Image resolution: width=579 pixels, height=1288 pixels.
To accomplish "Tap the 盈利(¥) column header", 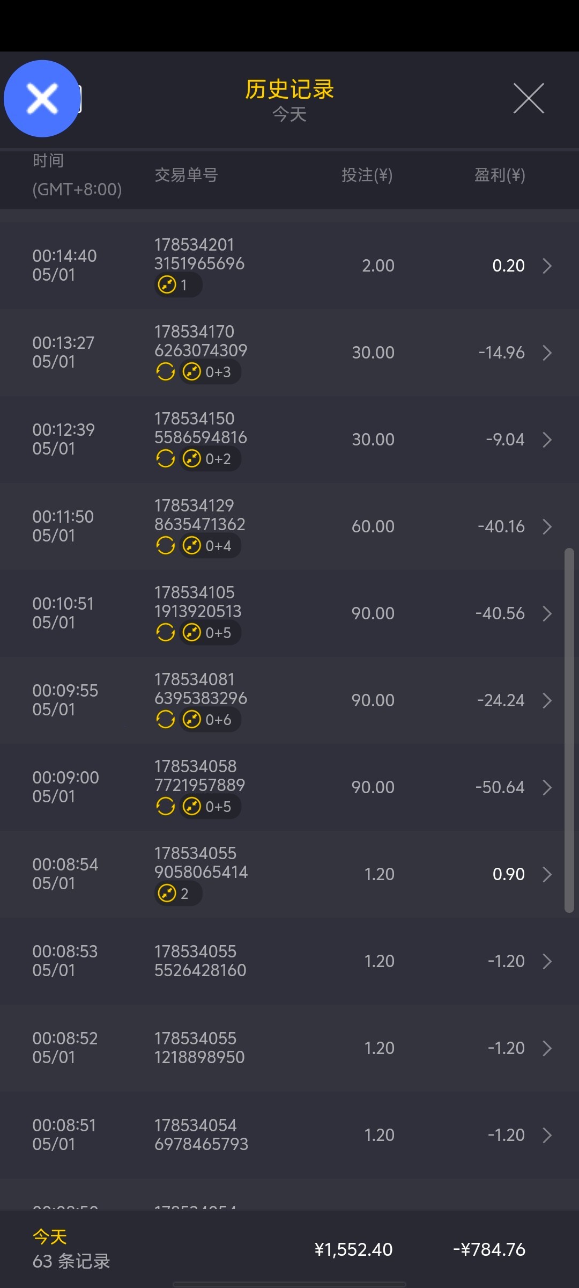I will tap(499, 175).
